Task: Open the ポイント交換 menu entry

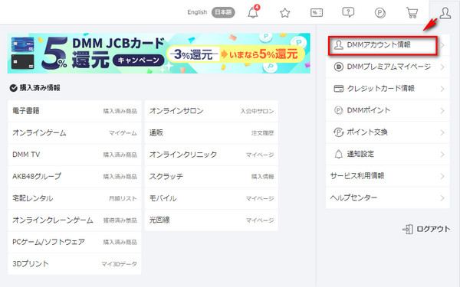Action: click(x=387, y=132)
